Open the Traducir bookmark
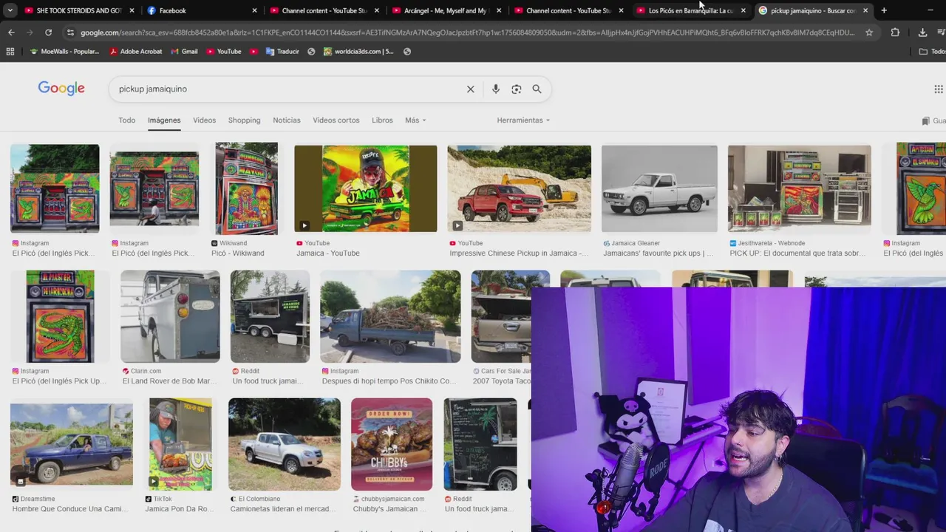This screenshot has width=946, height=532. point(282,52)
